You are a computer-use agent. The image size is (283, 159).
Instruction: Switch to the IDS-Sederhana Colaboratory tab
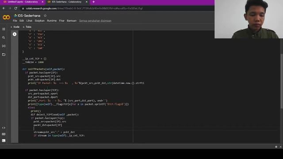point(67,2)
